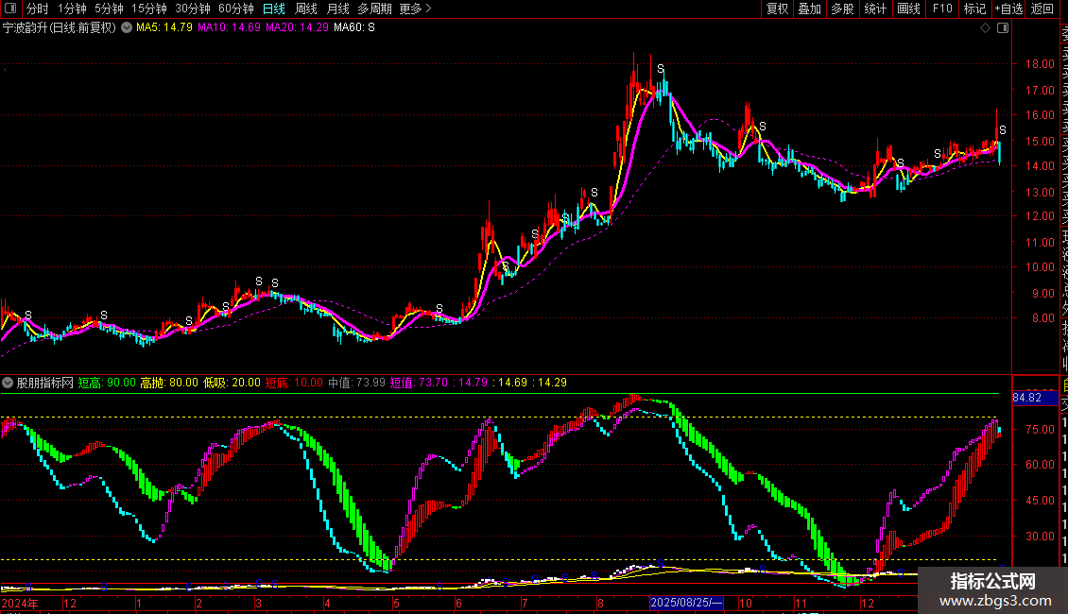The image size is (1068, 614).
Task: Open the main chart indicator dropdown arrow
Action: click(127, 28)
